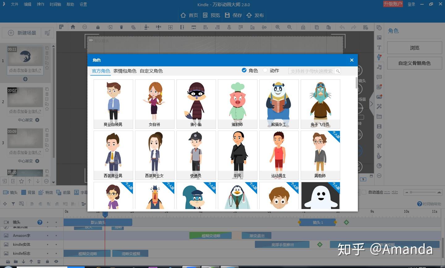Click the 预览 button in top bar

point(212,15)
